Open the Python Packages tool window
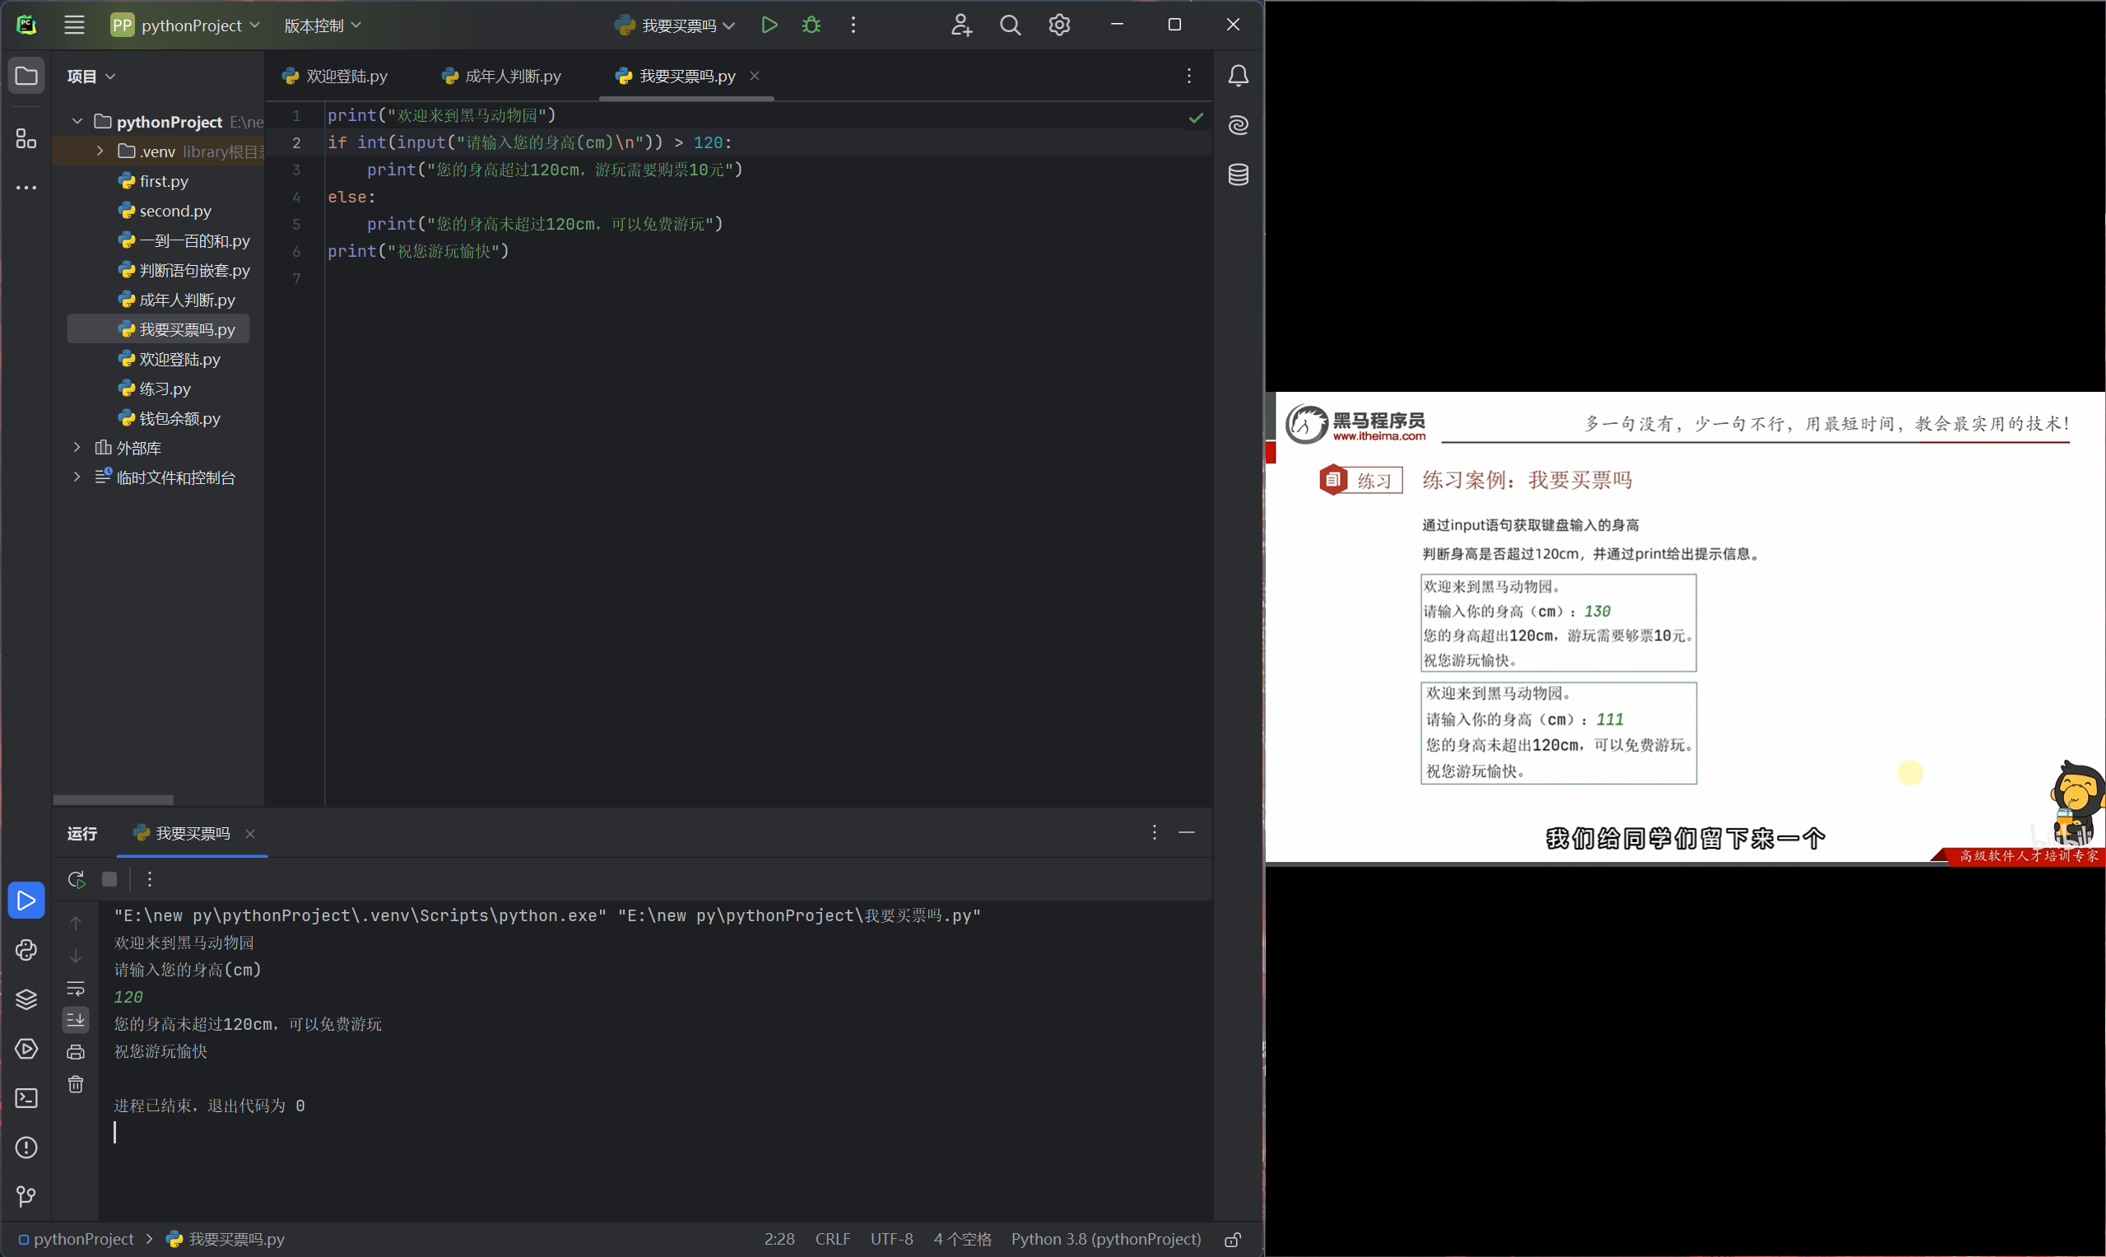The image size is (2106, 1257). pyautogui.click(x=26, y=999)
